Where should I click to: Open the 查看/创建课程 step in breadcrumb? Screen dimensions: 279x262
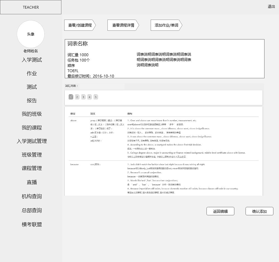click(80, 25)
